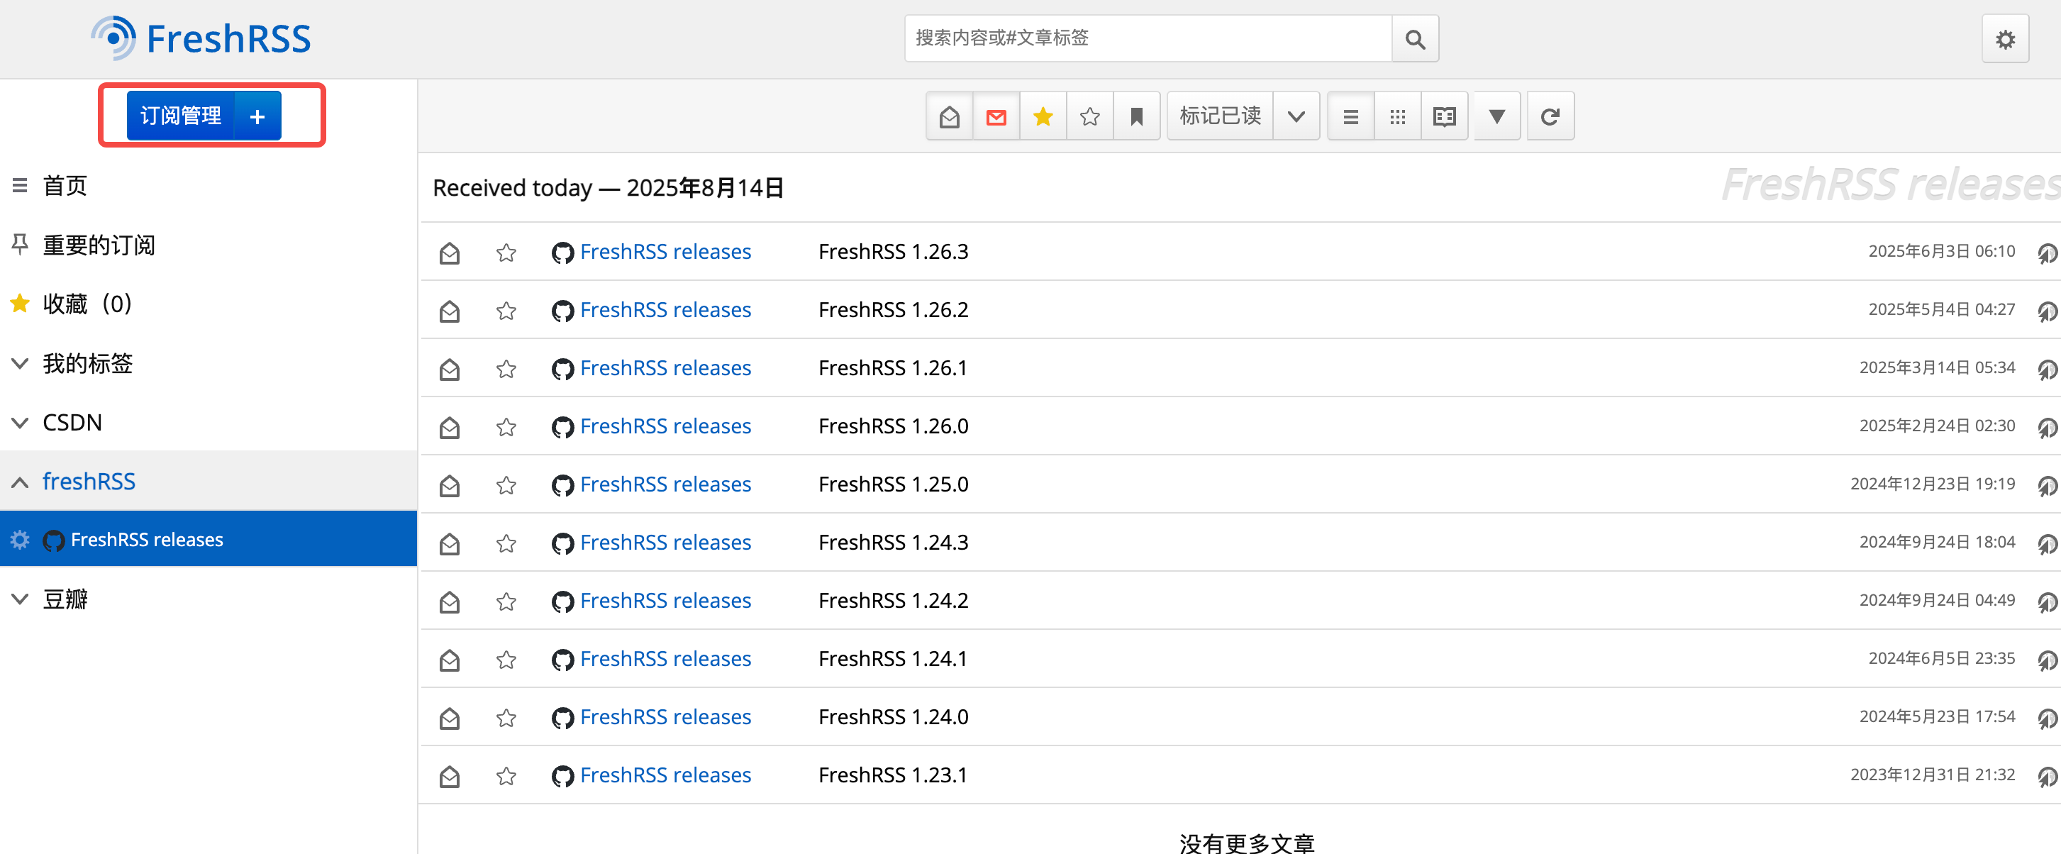Open the mark-as-read dropdown arrow
This screenshot has width=2061, height=854.
[1296, 117]
